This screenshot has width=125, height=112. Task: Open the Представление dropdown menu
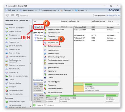click(28, 10)
